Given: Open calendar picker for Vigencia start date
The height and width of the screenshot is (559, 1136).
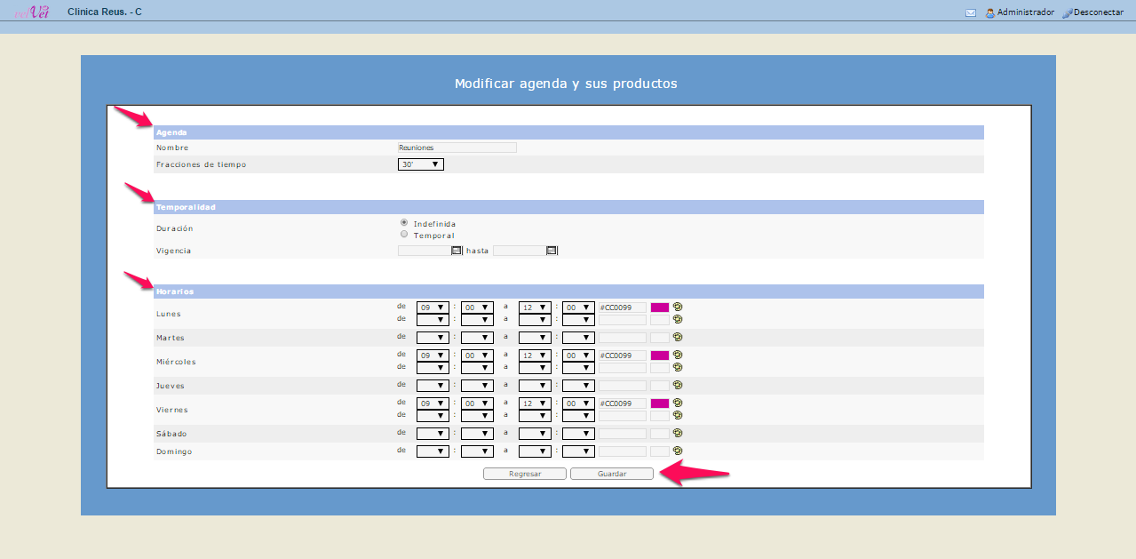Looking at the screenshot, I should tap(457, 251).
